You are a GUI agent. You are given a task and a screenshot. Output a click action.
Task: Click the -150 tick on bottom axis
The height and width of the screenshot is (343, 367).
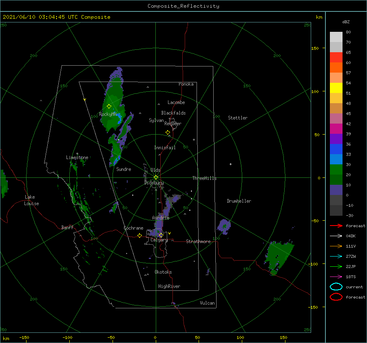point(24,337)
